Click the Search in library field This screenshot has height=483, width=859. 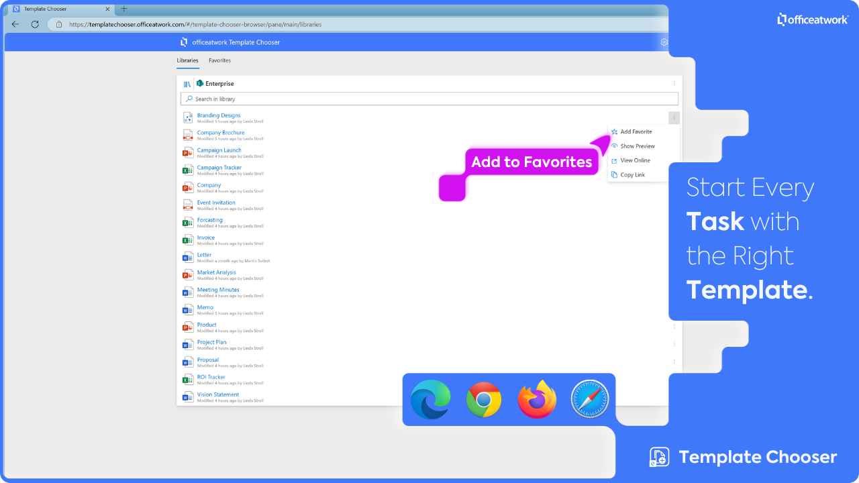pos(429,99)
